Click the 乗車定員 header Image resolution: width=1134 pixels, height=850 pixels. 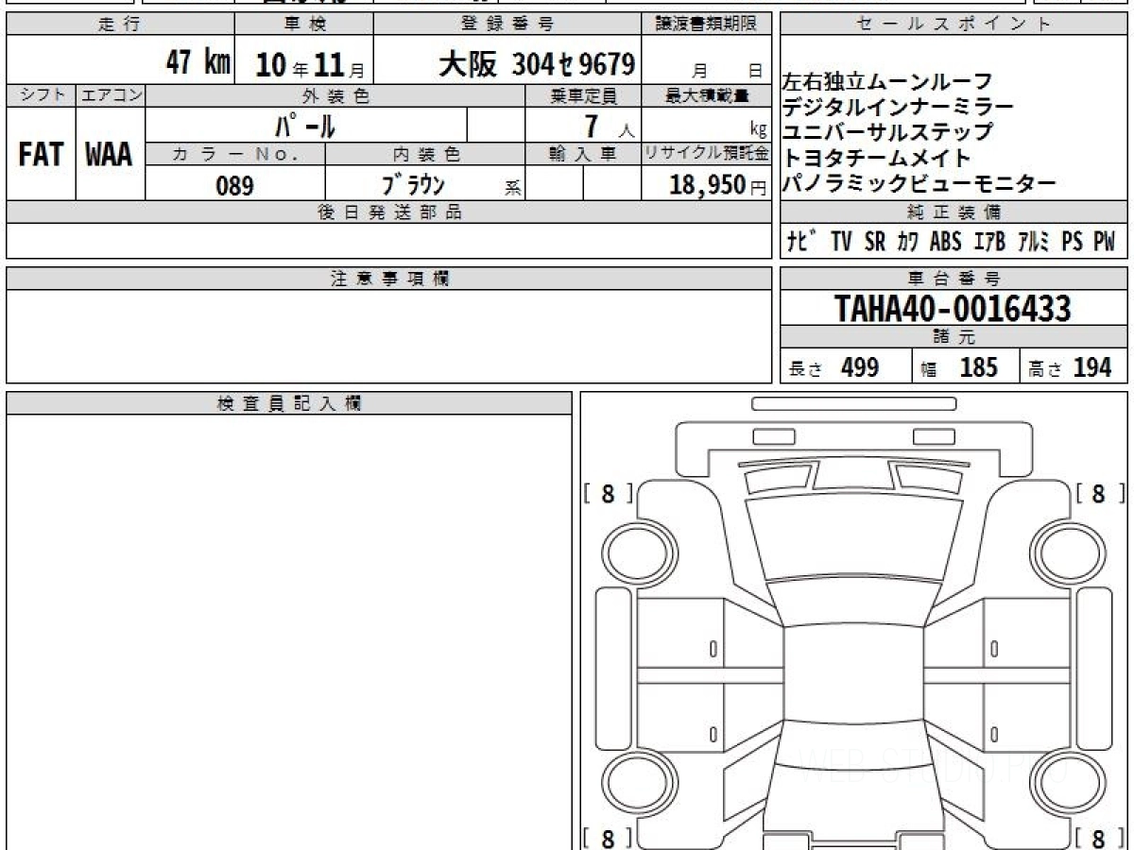[x=583, y=95]
